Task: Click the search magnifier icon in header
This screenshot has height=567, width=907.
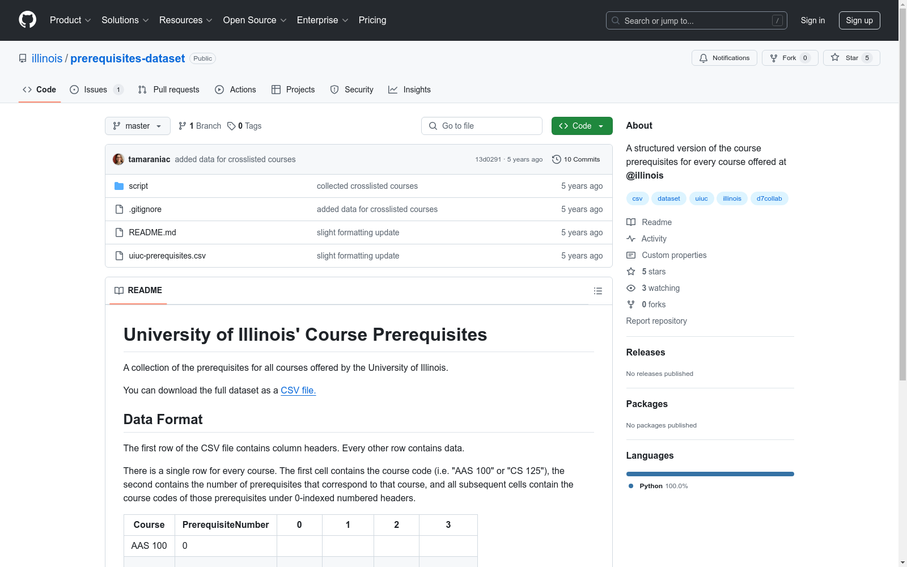Action: pyautogui.click(x=616, y=20)
